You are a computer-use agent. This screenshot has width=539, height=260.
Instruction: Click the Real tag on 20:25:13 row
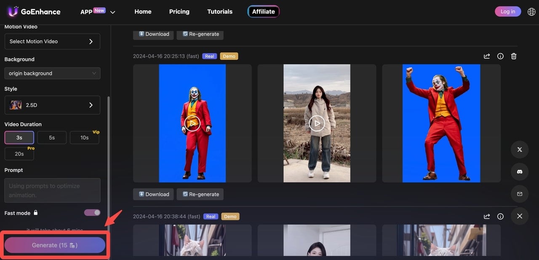pyautogui.click(x=209, y=56)
